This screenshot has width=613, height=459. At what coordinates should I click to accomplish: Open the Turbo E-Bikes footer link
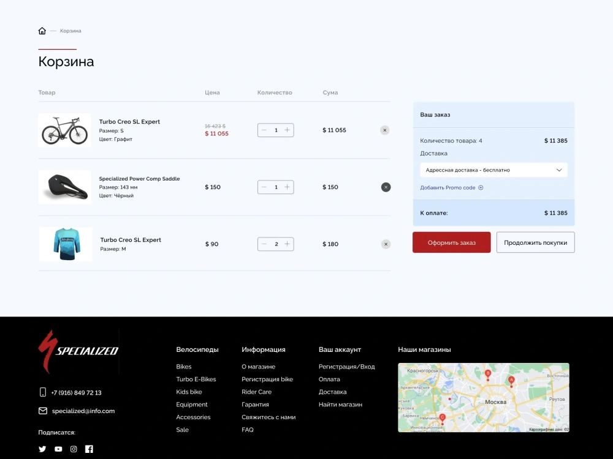[x=196, y=379]
